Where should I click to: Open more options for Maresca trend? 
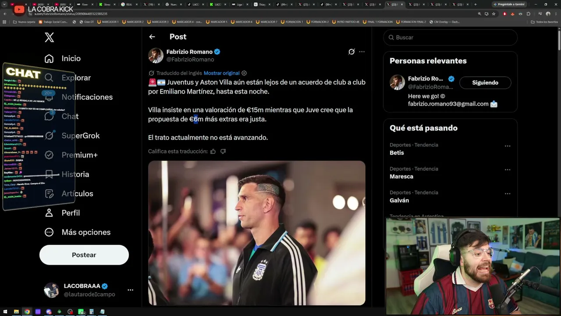508,170
